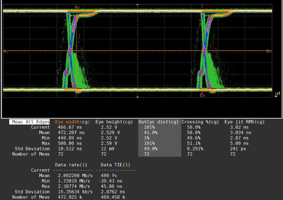Click the Data rate(1) measurement header
The image size is (283, 200).
(71, 165)
